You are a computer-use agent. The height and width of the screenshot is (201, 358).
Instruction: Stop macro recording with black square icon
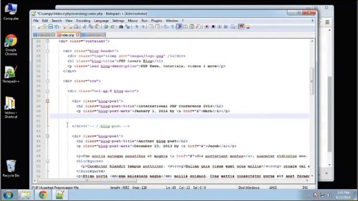point(213,27)
